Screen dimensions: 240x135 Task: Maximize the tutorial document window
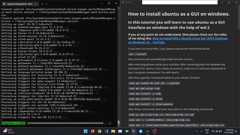point(229,3)
